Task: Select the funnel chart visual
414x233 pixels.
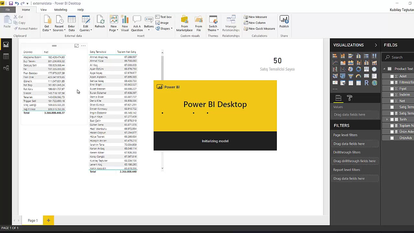Action: [x=351, y=76]
